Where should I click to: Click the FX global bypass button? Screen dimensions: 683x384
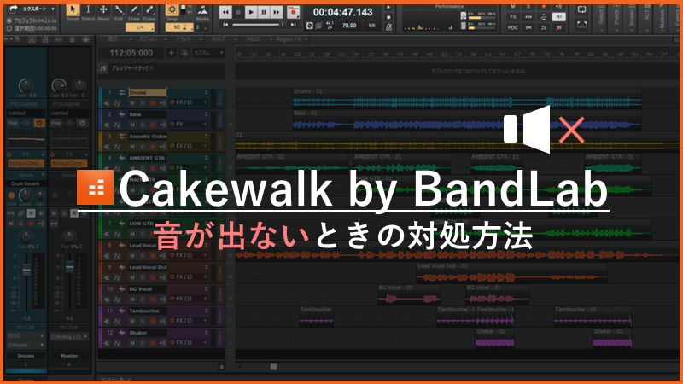click(x=513, y=16)
